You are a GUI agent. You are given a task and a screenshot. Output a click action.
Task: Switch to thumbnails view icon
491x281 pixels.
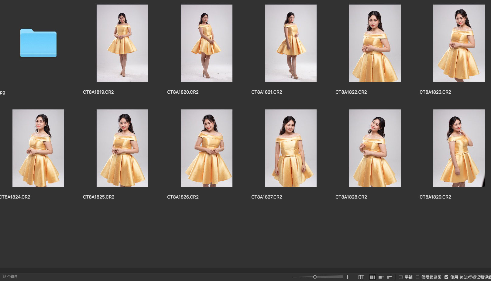[373, 277]
